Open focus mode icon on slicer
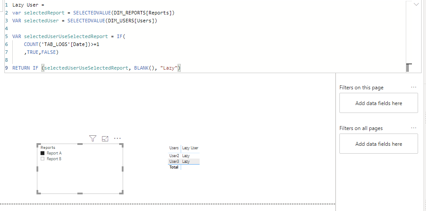This screenshot has height=211, width=426. pyautogui.click(x=105, y=138)
